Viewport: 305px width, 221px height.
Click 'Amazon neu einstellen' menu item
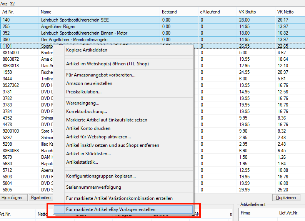coord(89,83)
